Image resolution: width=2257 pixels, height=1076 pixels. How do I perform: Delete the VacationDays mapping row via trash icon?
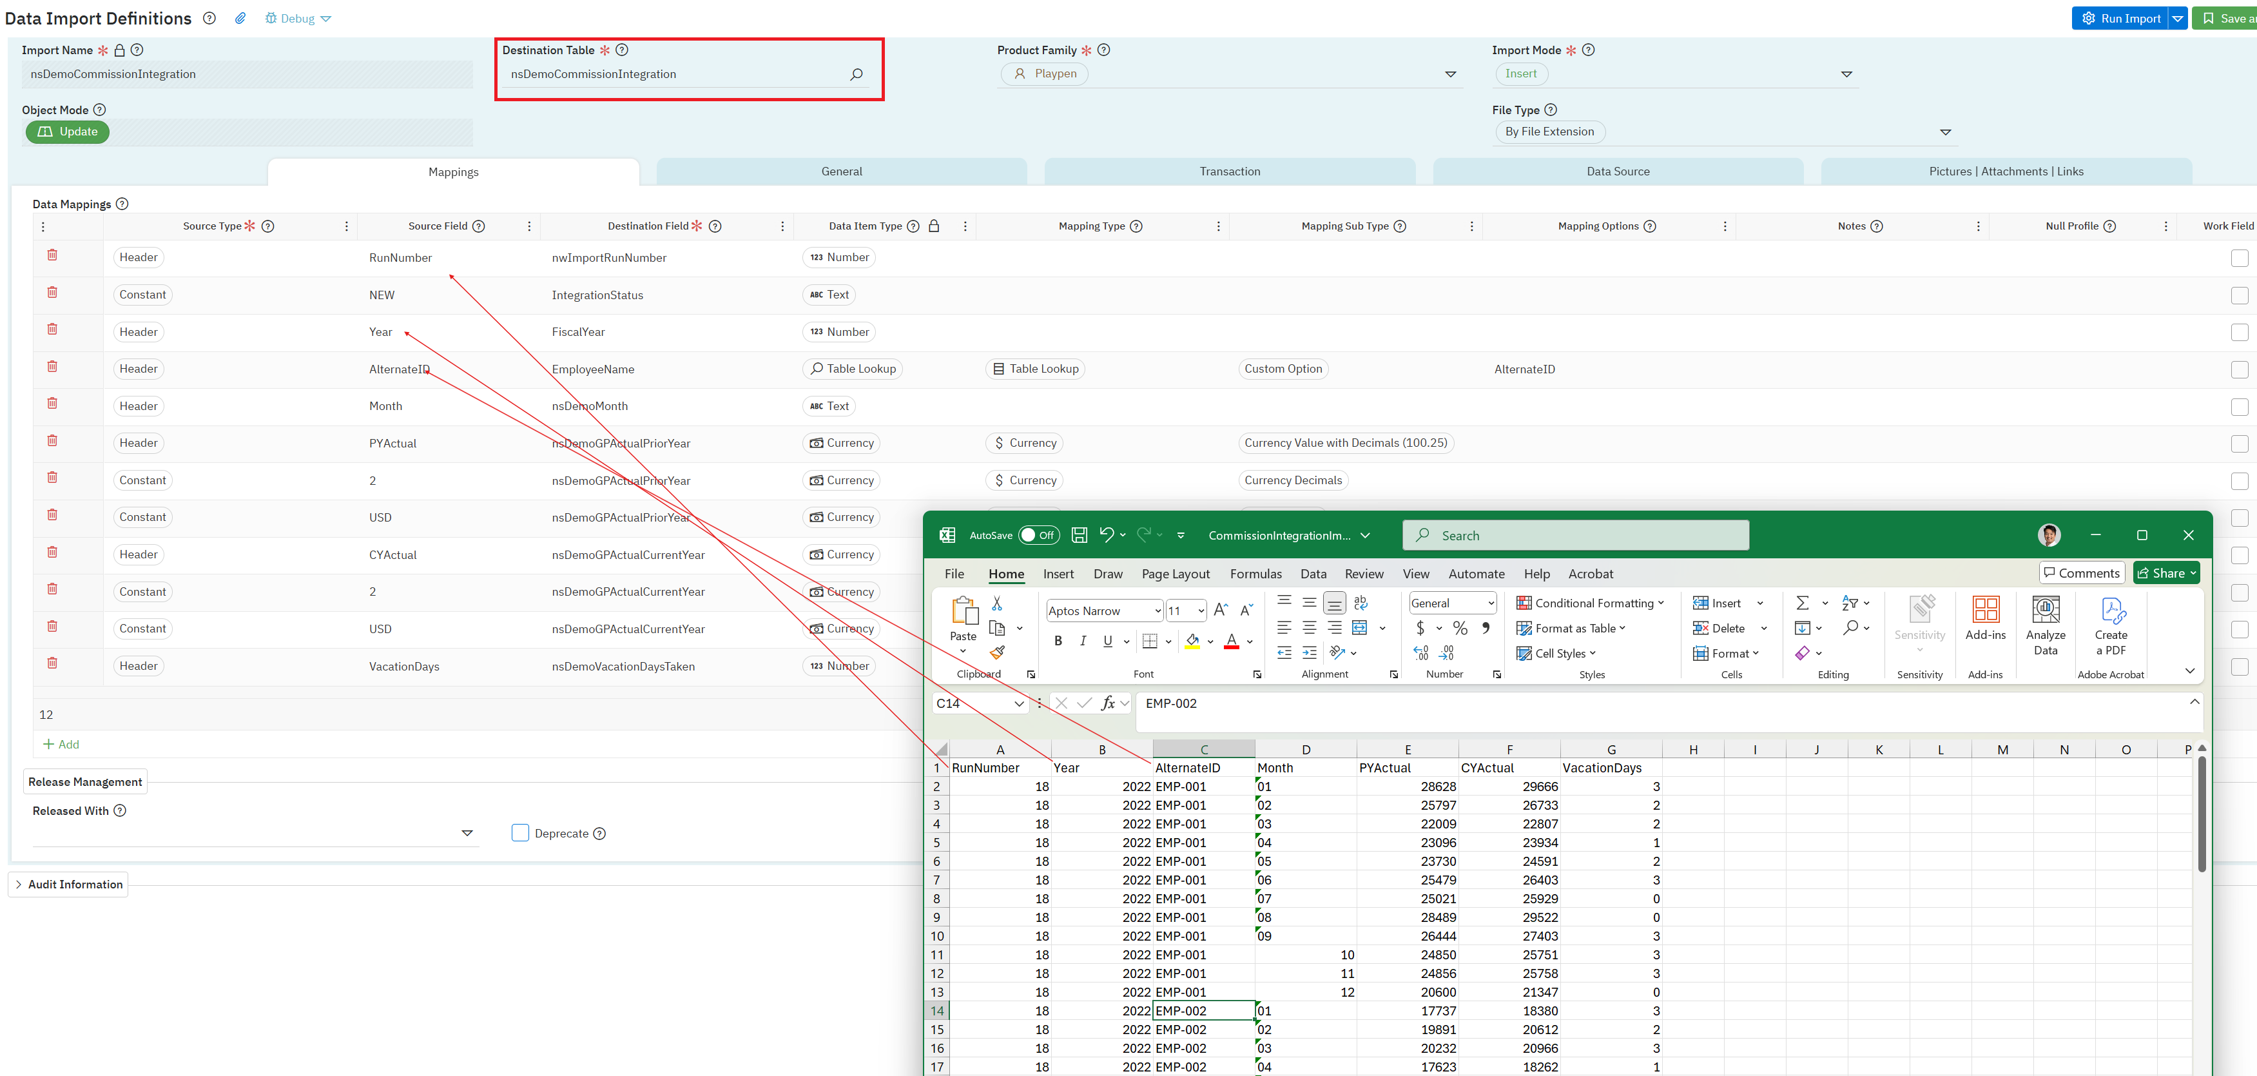point(53,663)
